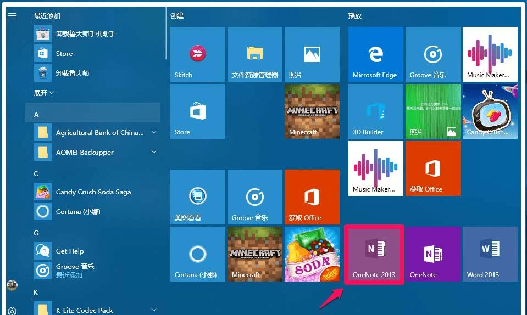
Task: Click the app list scrollbar
Action: point(166,33)
